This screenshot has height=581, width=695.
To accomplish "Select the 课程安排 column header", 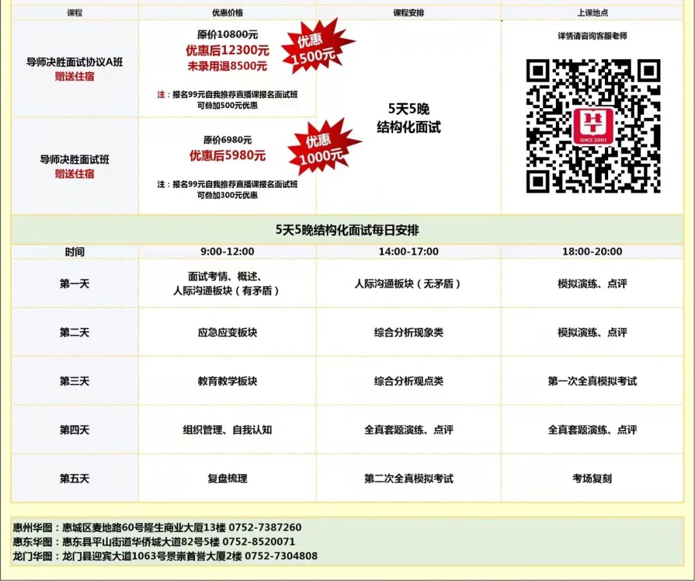I will 409,13.
